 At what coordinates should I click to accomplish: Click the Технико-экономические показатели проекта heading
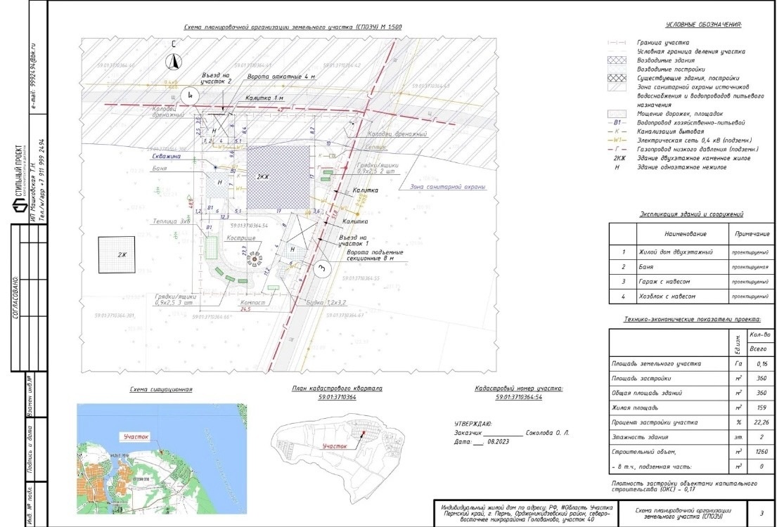tap(692, 320)
